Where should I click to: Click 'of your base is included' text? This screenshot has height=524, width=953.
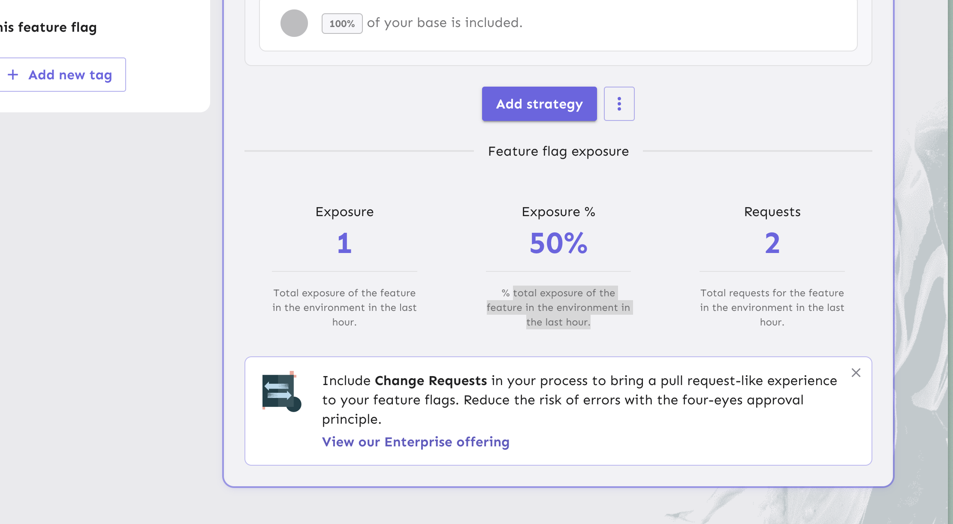point(444,23)
